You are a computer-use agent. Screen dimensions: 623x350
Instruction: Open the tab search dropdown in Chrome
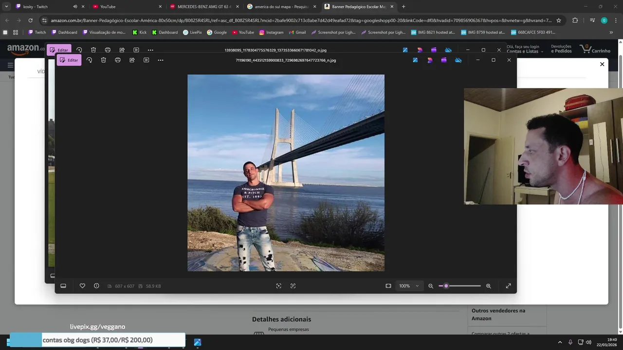(6, 7)
